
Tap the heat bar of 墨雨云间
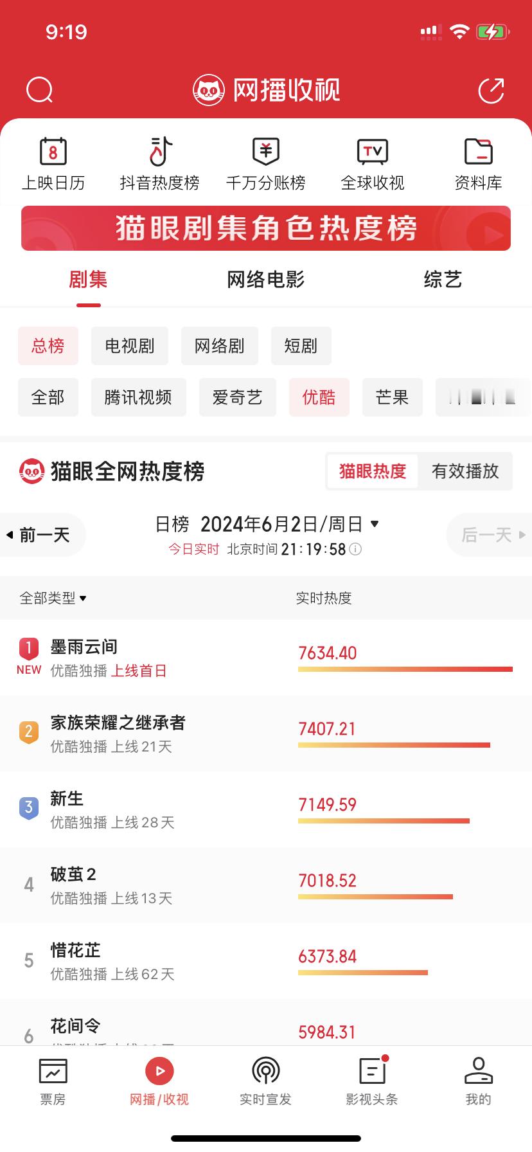[405, 669]
